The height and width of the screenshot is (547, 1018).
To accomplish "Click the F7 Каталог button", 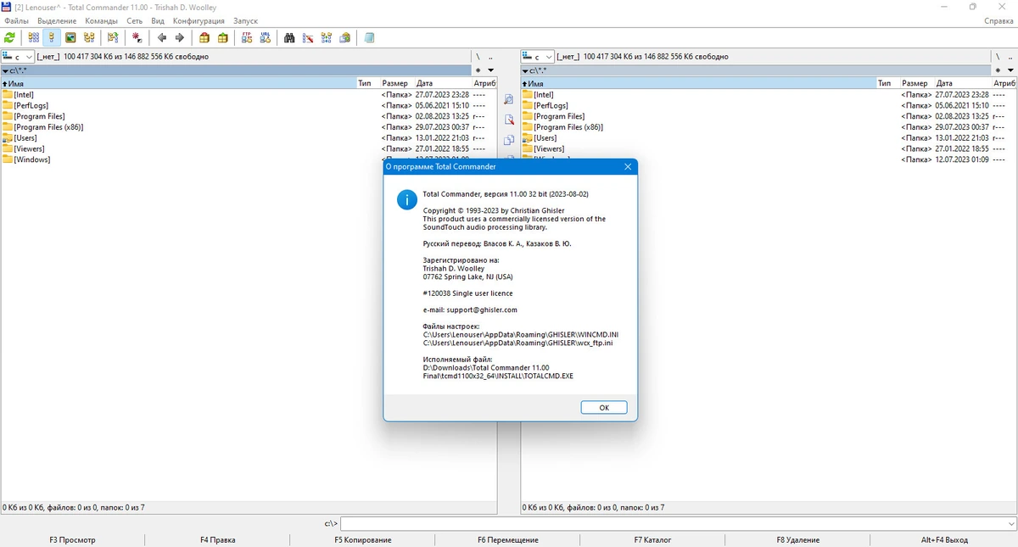I will tap(652, 539).
